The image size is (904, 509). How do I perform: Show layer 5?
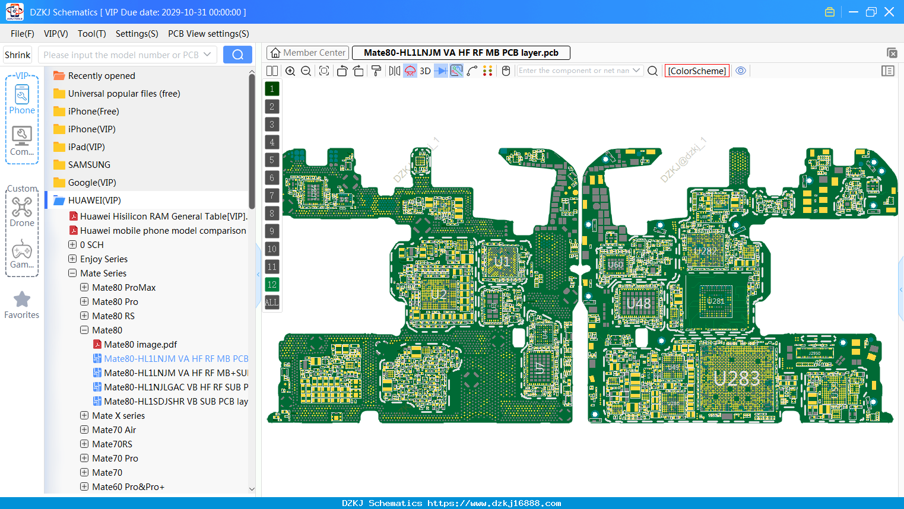[x=272, y=160]
